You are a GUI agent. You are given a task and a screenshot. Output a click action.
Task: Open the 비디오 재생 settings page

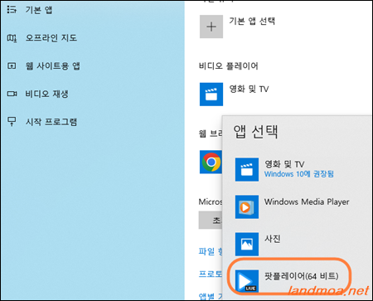coord(46,94)
